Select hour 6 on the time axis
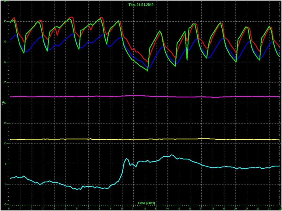Image resolution: width=282 pixels, height=211 pixels. pos(77,208)
